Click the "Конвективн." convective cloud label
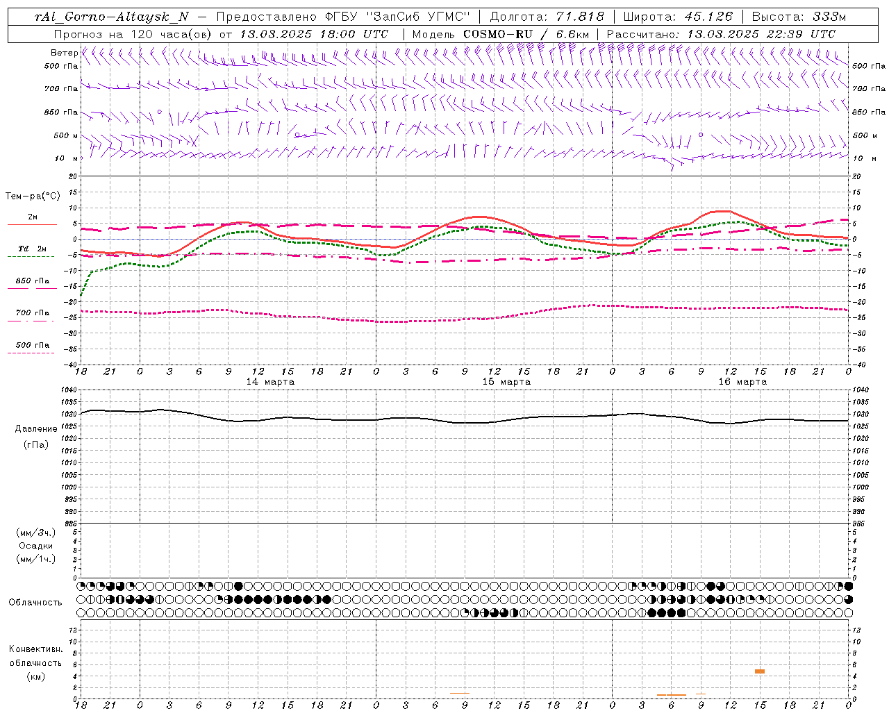Viewport: 889px width, 711px height. (x=36, y=649)
